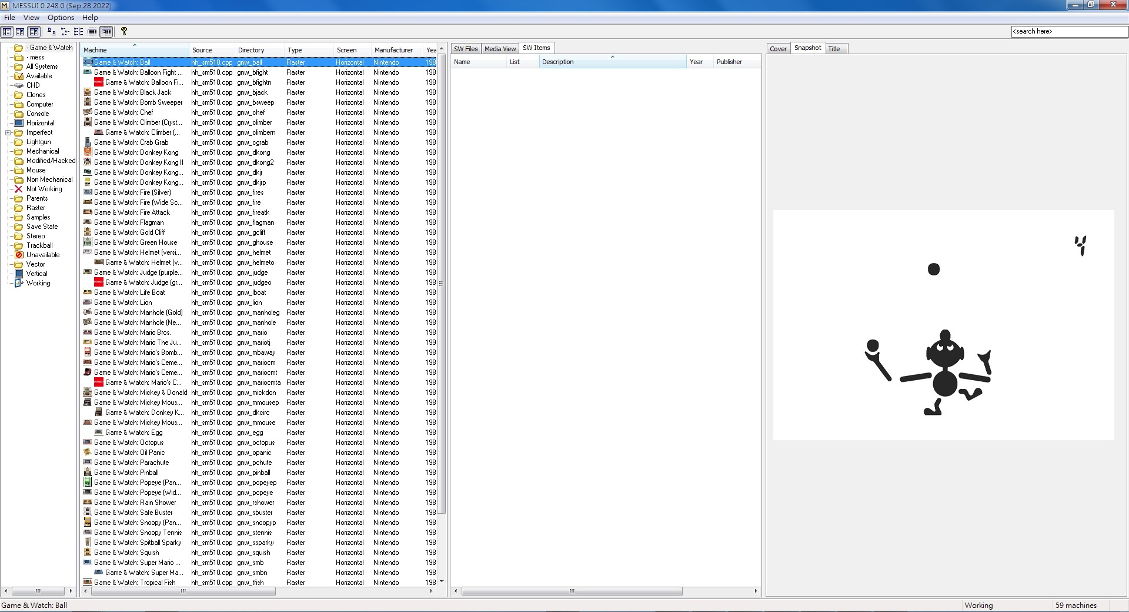Click the Game & Watch: Mickey & Donald icon

pos(88,393)
